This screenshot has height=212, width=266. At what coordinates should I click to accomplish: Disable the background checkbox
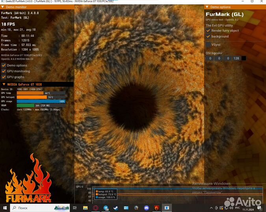point(208,37)
